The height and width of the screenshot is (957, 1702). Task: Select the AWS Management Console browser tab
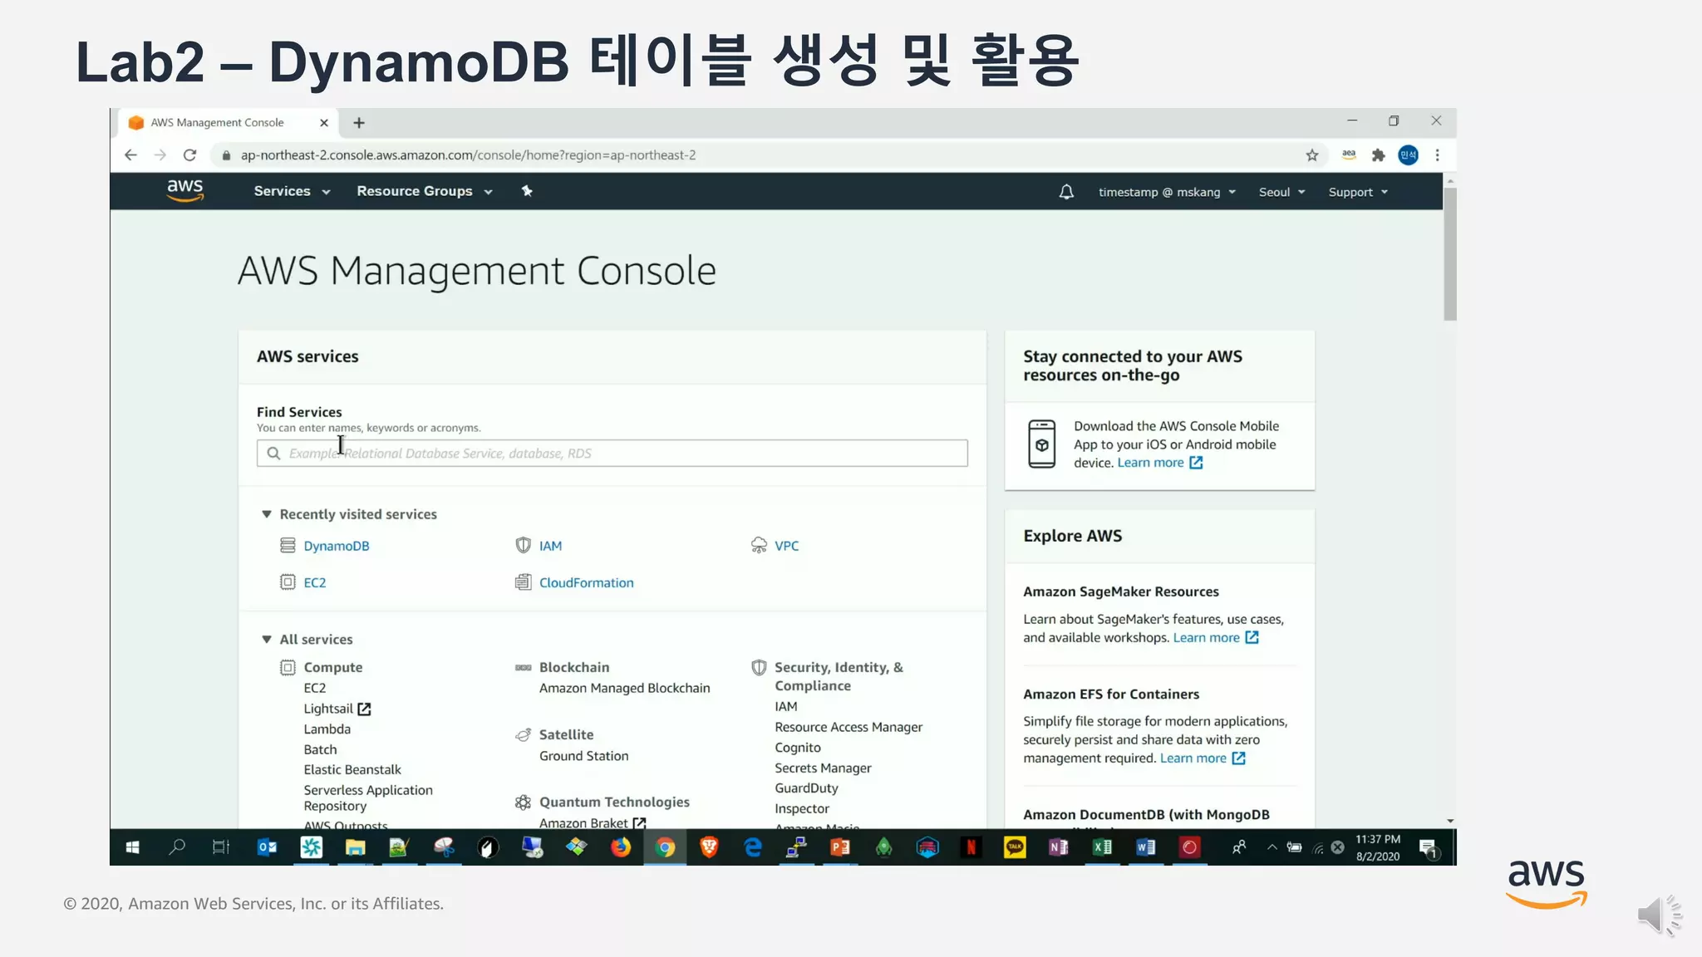point(218,123)
